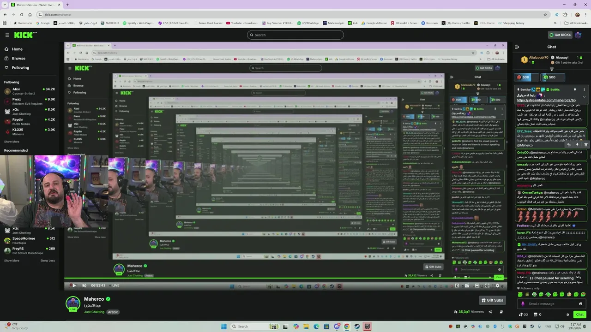The image size is (591, 332).
Task: Open chat settings gear
Action: coord(568,314)
